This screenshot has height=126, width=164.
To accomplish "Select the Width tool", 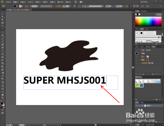I will pyautogui.click(x=3, y=57).
